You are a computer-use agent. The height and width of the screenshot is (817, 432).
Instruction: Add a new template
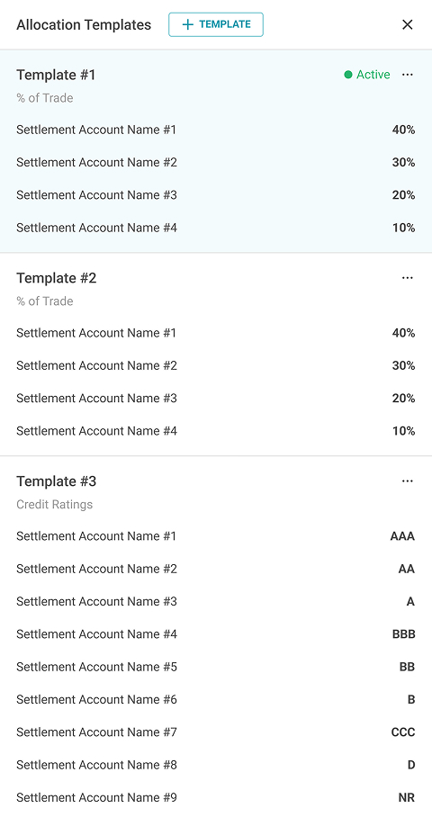pos(216,24)
